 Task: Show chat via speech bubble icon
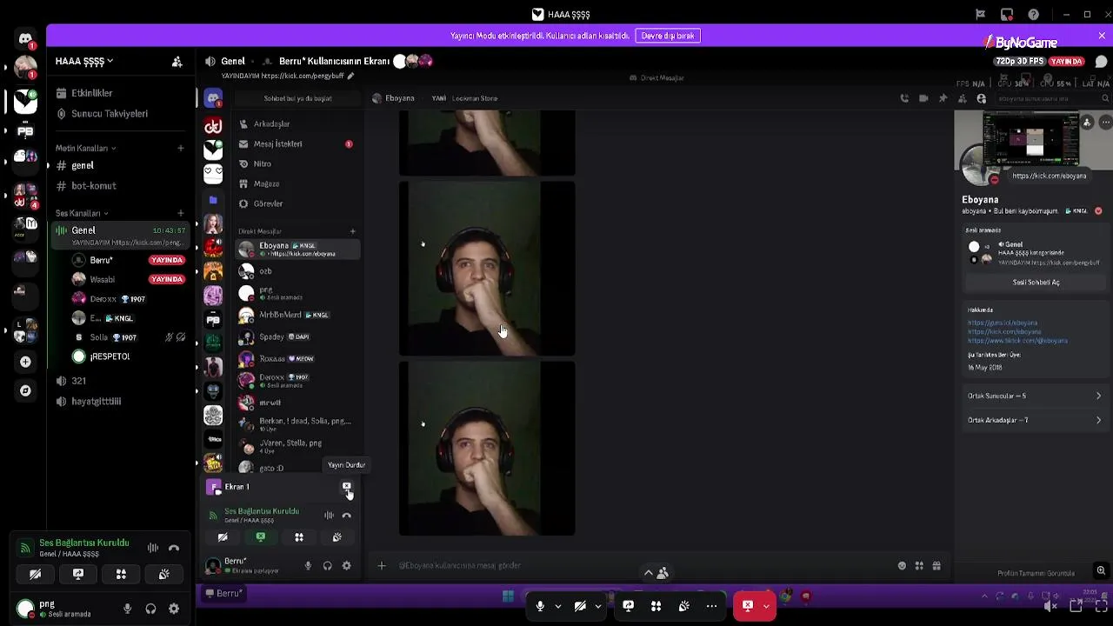point(1101,62)
